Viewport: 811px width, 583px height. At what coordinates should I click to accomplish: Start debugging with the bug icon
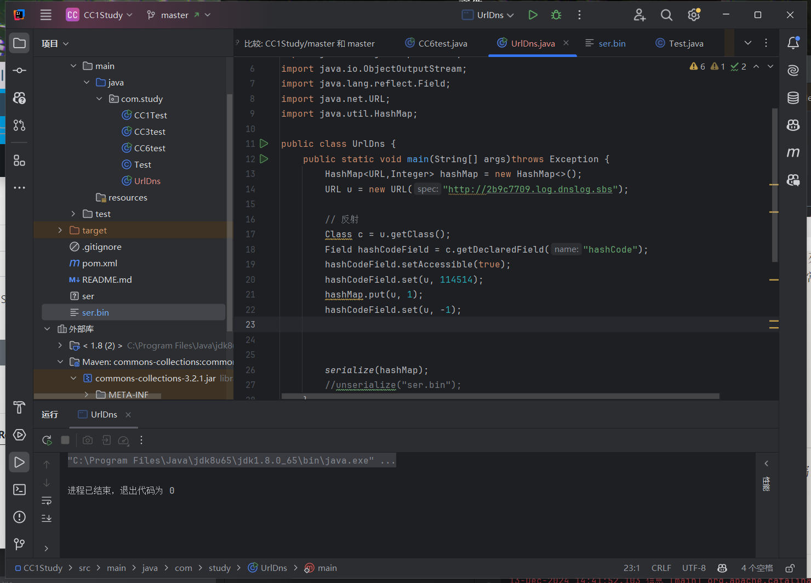[556, 15]
